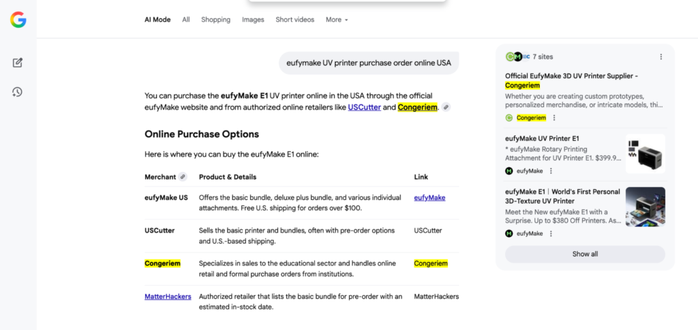Screen dimensions: 698x330
Task: Click the link icon beside Merchant header
Action: point(183,177)
